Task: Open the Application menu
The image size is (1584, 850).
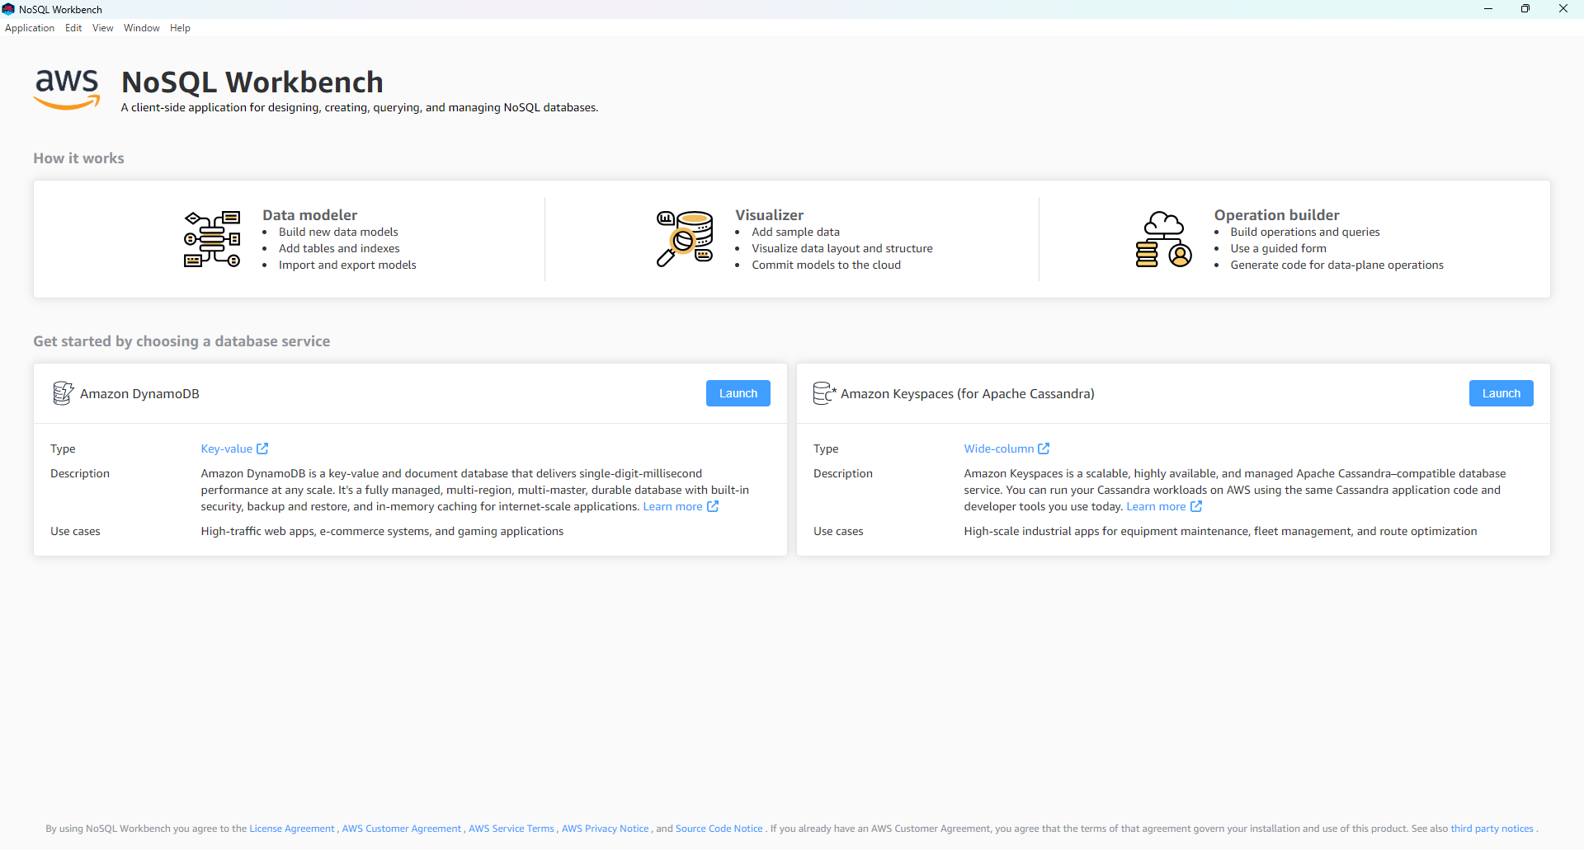Action: click(x=30, y=27)
